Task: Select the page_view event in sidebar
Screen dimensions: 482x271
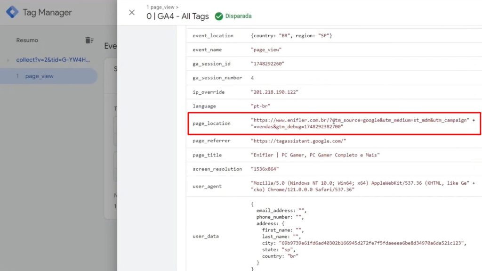Action: point(40,76)
